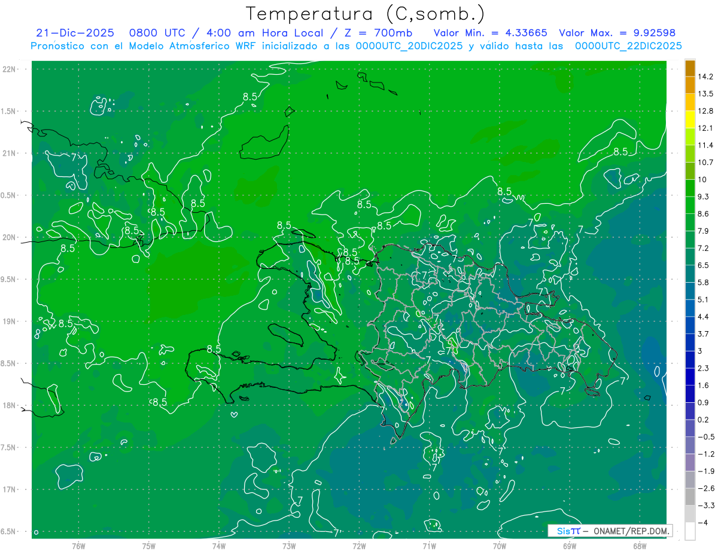
Task: Click the 76W longitude axis label
Action: (78, 546)
